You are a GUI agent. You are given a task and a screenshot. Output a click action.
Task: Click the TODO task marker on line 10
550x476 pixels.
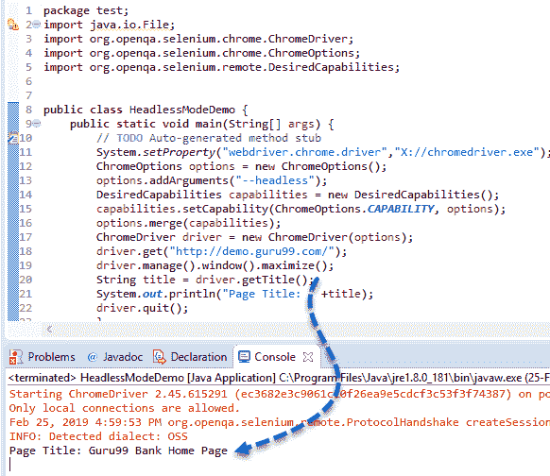13,138
